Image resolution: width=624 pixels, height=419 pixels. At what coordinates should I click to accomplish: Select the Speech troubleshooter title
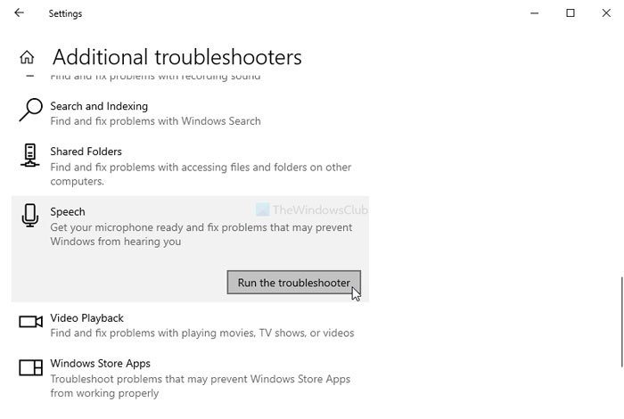(x=68, y=211)
